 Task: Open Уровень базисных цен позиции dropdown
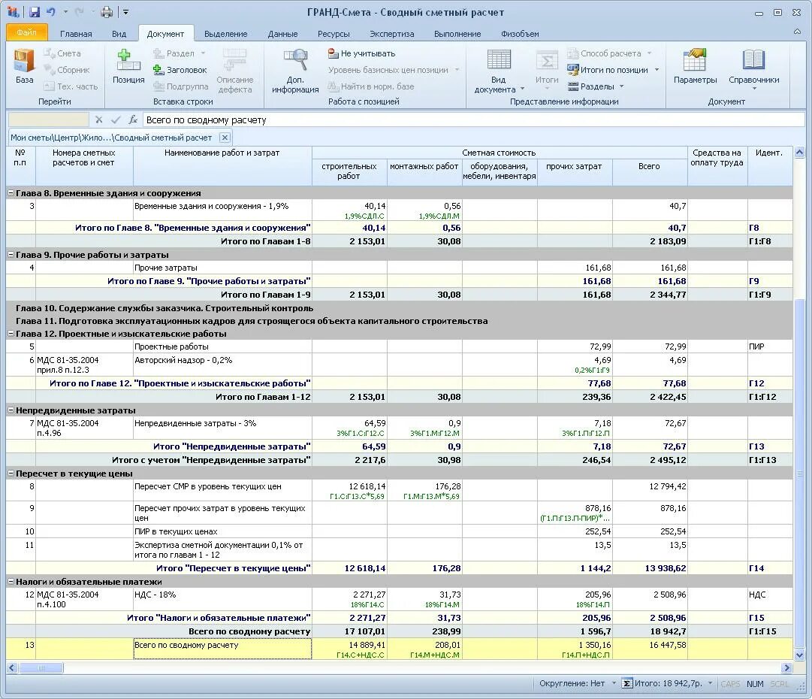394,70
